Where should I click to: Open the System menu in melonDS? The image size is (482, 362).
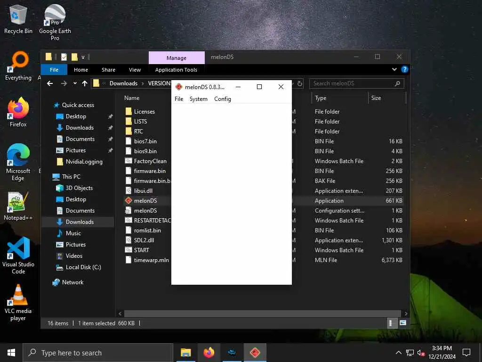(x=198, y=99)
